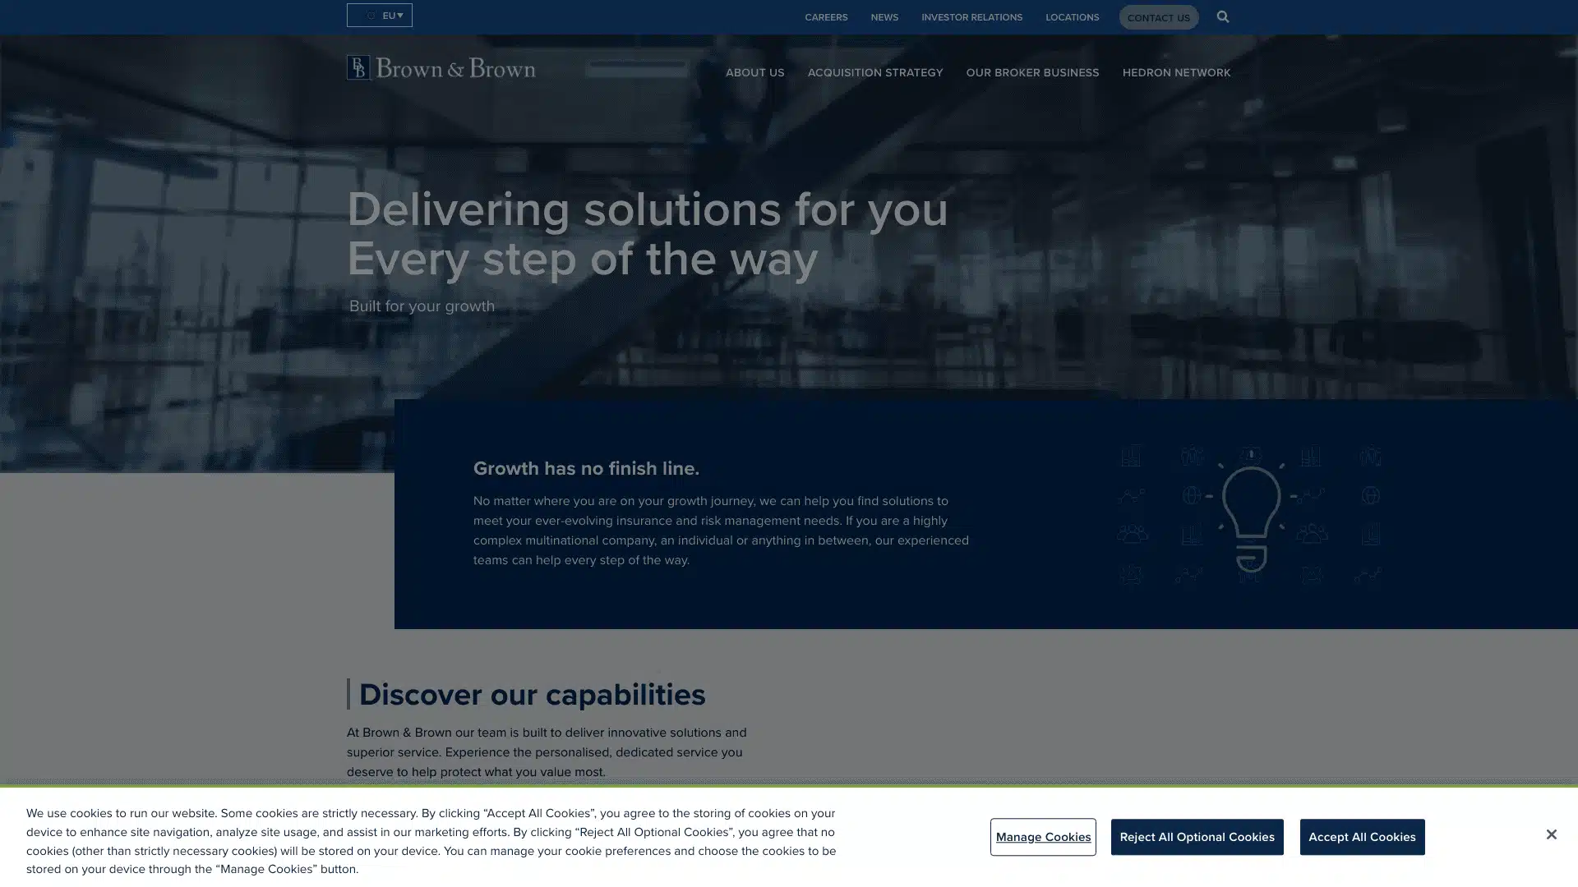This screenshot has height=887, width=1578.
Task: Expand Our Broker Business menu
Action: click(x=1031, y=73)
